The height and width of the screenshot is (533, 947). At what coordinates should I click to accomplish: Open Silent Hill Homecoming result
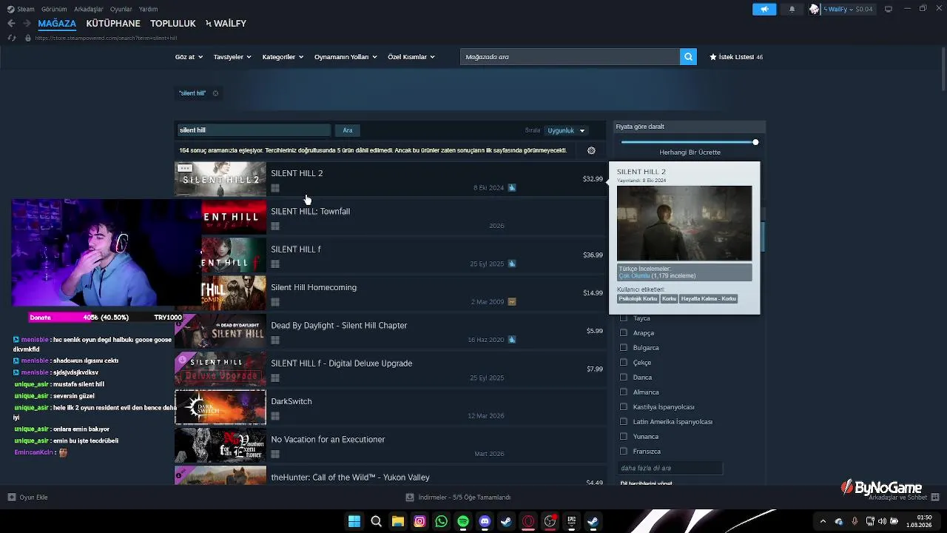point(390,293)
